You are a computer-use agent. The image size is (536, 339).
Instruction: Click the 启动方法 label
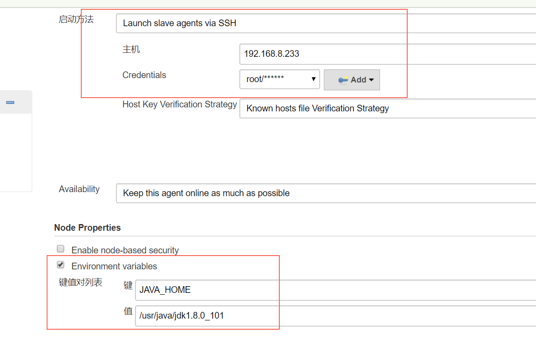click(x=76, y=20)
